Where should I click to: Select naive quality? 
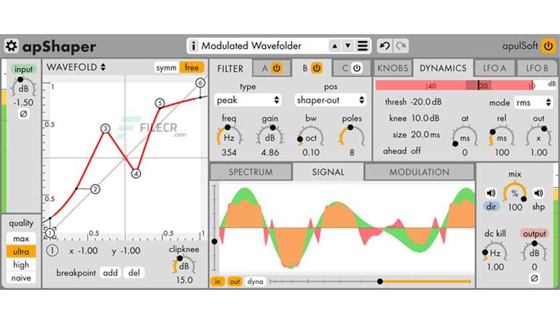tap(21, 278)
